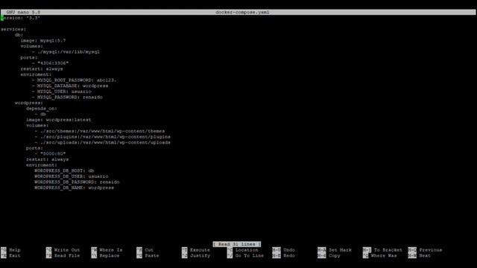Click the WORDPRESS_DB_PASSWORD line
The width and height of the screenshot is (477, 268).
click(x=77, y=182)
